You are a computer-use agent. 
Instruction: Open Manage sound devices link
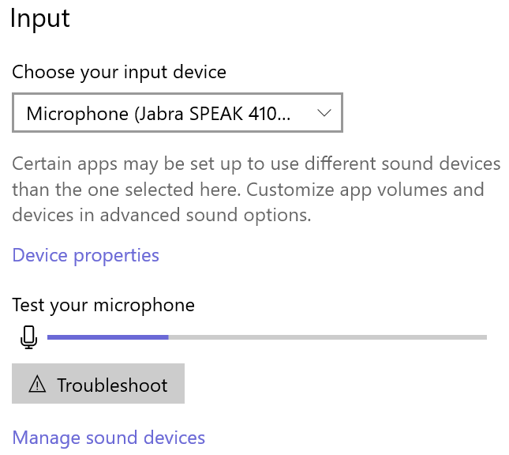click(109, 438)
